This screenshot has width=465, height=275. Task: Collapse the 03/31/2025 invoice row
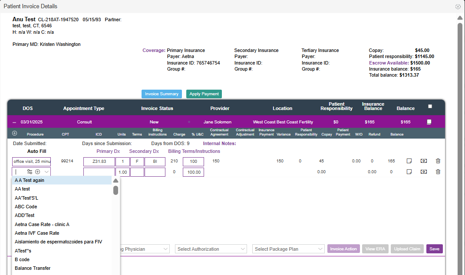pos(14,122)
